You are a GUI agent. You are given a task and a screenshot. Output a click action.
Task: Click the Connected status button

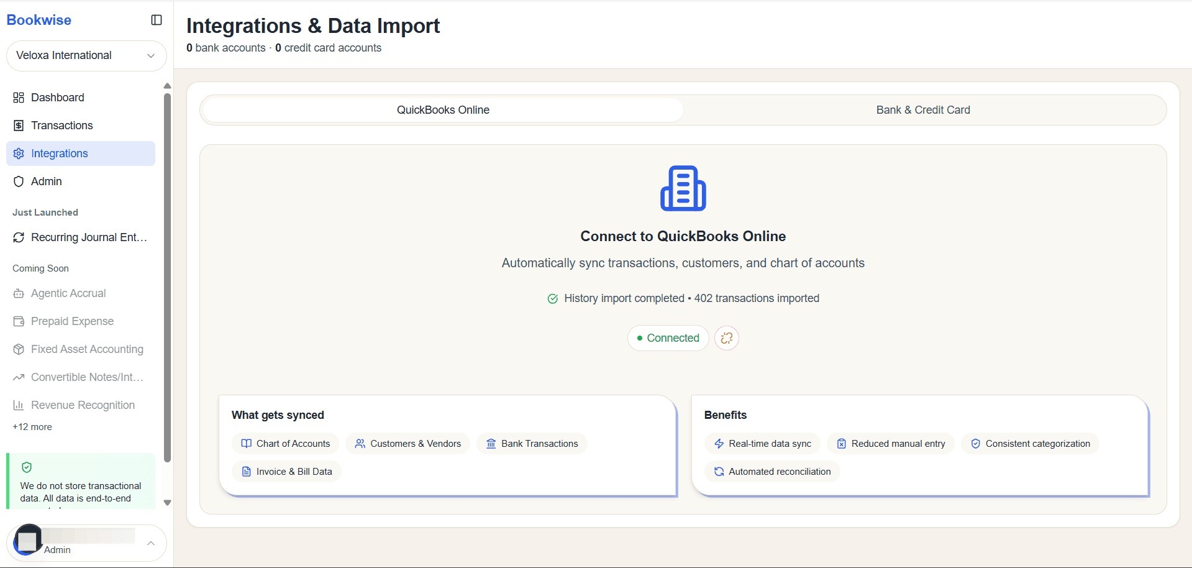668,338
